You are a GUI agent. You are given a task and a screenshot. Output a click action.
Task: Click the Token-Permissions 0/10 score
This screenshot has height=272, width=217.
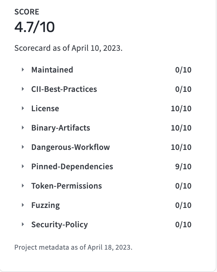click(183, 186)
